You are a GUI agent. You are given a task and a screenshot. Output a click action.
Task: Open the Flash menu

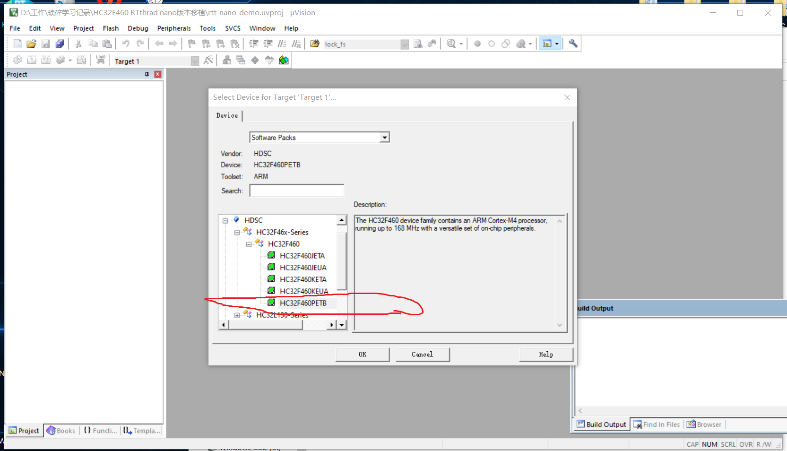(x=111, y=28)
